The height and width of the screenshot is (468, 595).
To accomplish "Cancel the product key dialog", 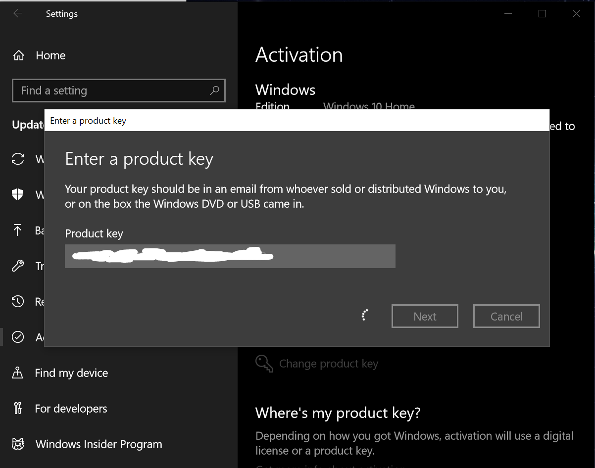I will tap(506, 317).
